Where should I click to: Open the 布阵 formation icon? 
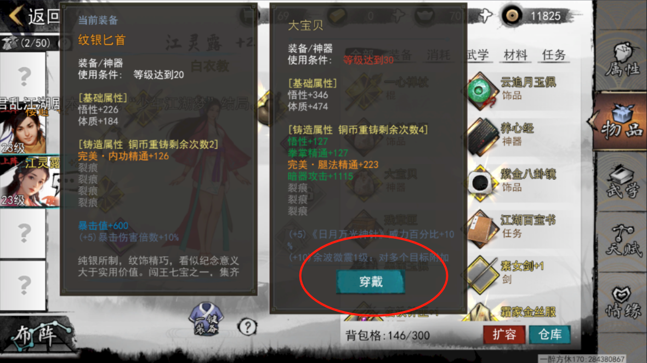point(37,334)
